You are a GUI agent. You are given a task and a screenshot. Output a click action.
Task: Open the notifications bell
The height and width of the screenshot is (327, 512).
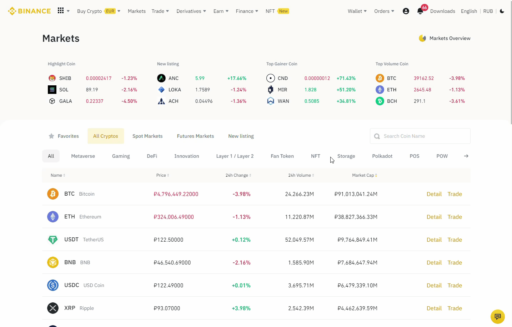click(421, 11)
